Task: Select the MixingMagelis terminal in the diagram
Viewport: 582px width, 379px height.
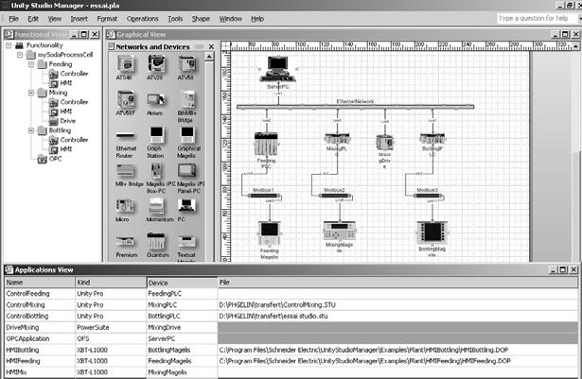Action: (339, 232)
